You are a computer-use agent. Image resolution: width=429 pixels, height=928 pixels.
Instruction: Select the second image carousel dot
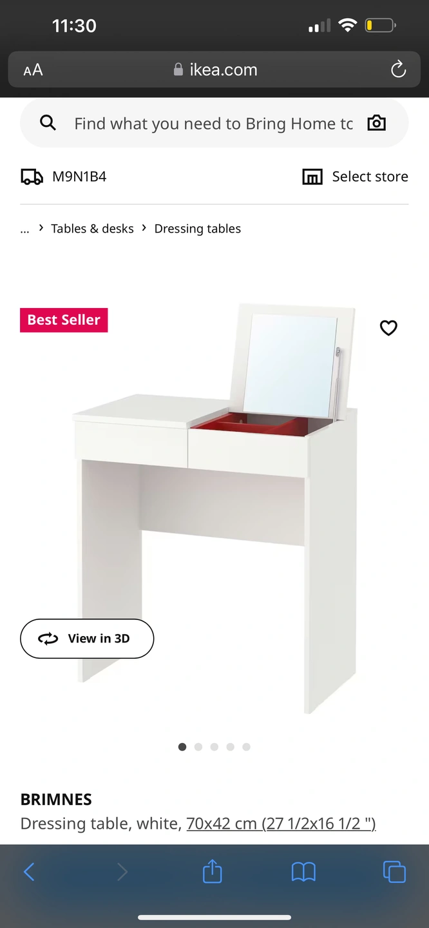tap(198, 747)
